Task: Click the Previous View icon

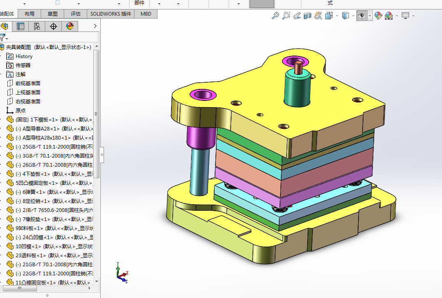Action: (297, 16)
